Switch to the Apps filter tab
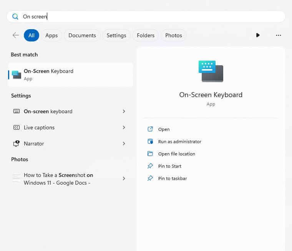292x251 pixels. pos(51,35)
